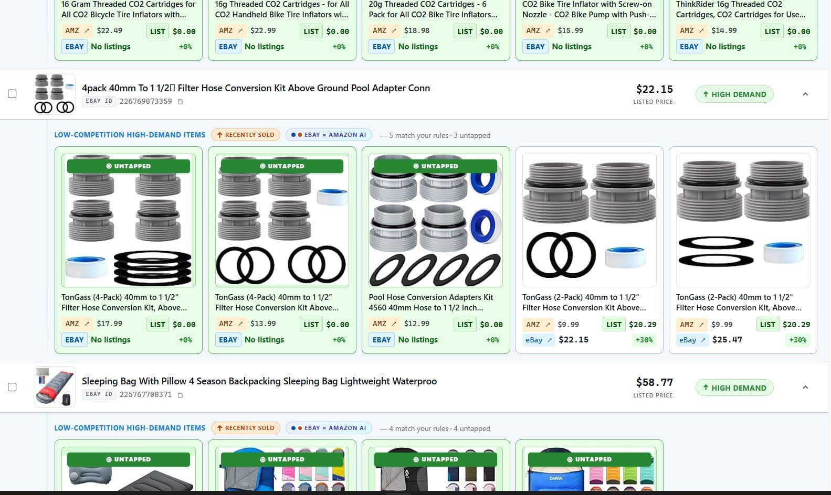831x495 pixels.
Task: Click '4pack 40mm To 1 1/2 Filter Hose Conversion Kit' title
Action: tap(256, 88)
